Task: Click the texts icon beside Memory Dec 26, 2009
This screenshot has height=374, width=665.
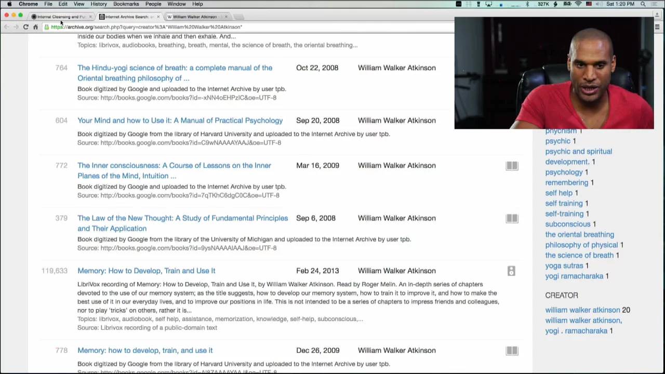Action: coord(512,351)
